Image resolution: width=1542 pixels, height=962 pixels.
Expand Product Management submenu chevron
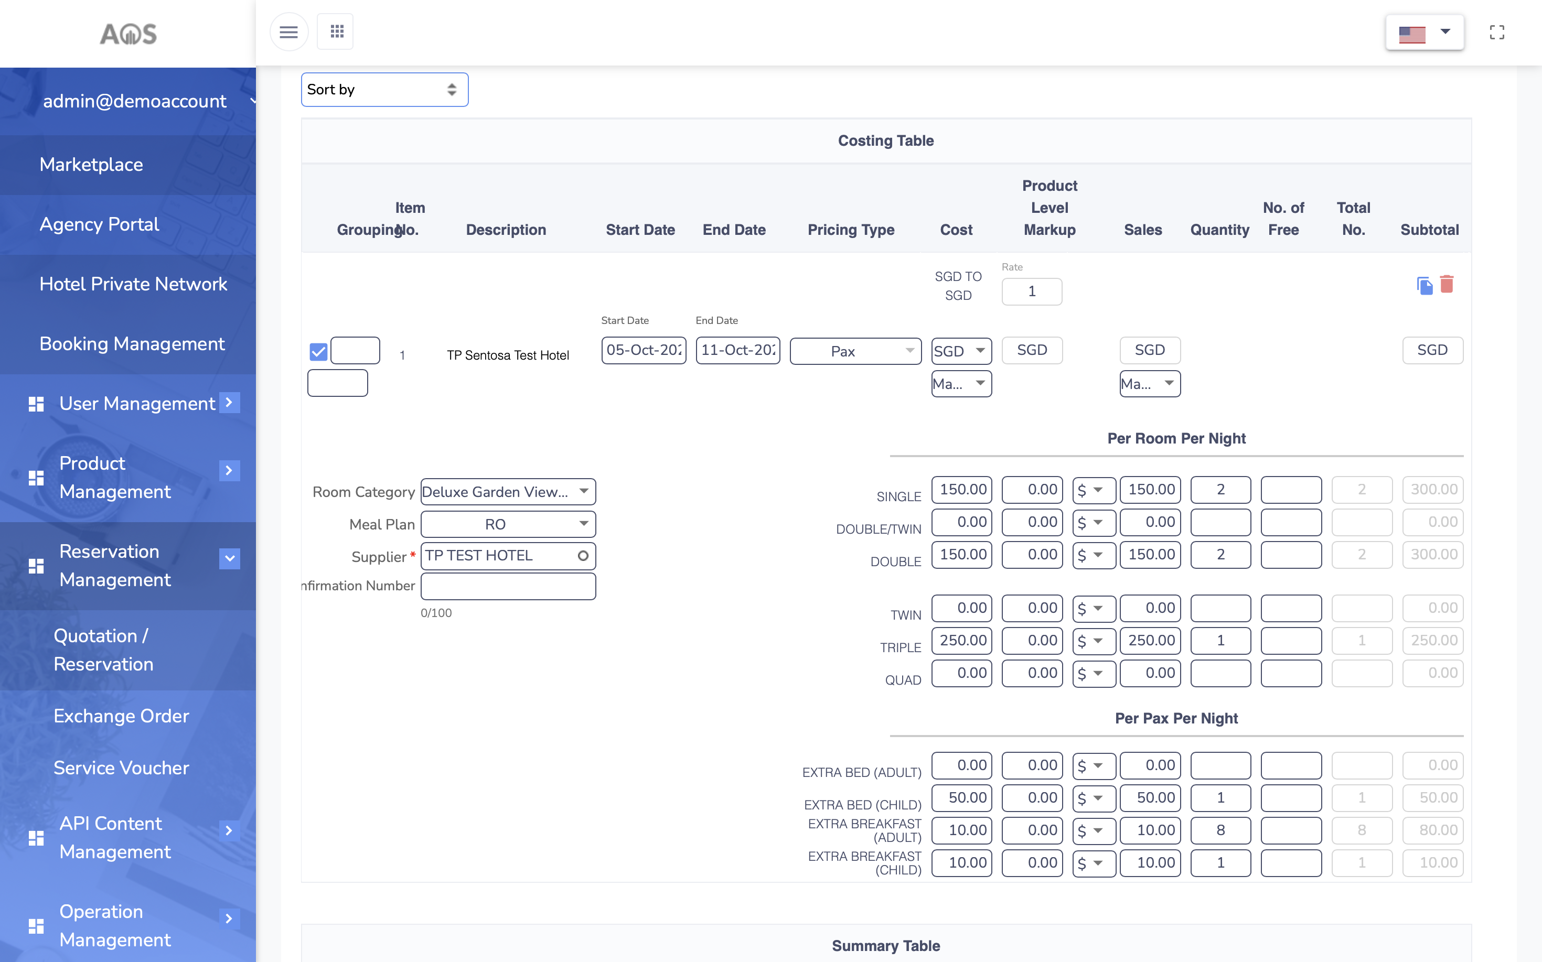click(x=229, y=470)
